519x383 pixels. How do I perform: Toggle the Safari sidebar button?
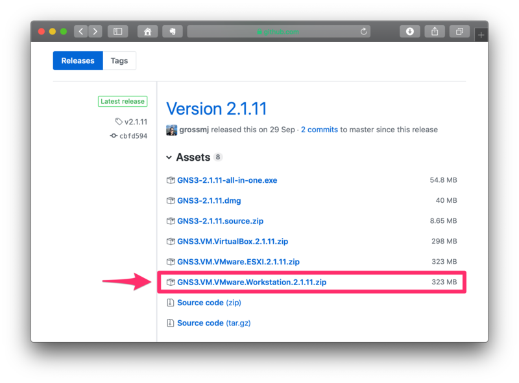pyautogui.click(x=118, y=31)
